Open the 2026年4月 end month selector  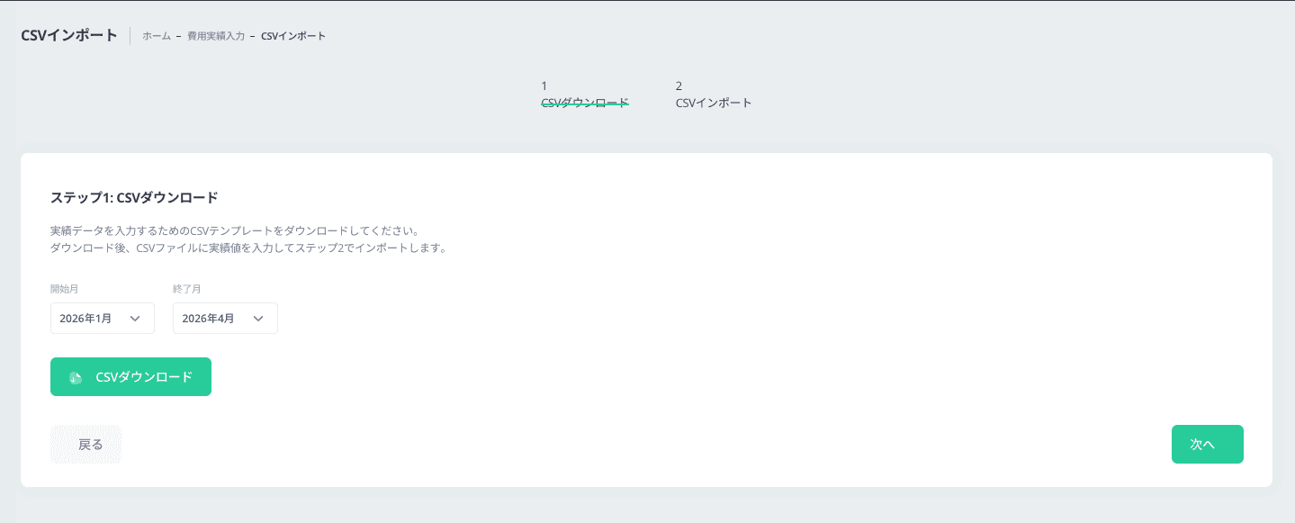[x=225, y=318]
